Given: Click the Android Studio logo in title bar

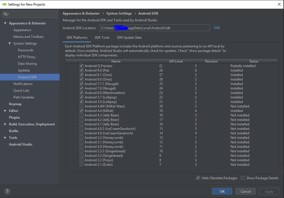Looking at the screenshot, I should (x=4, y=4).
